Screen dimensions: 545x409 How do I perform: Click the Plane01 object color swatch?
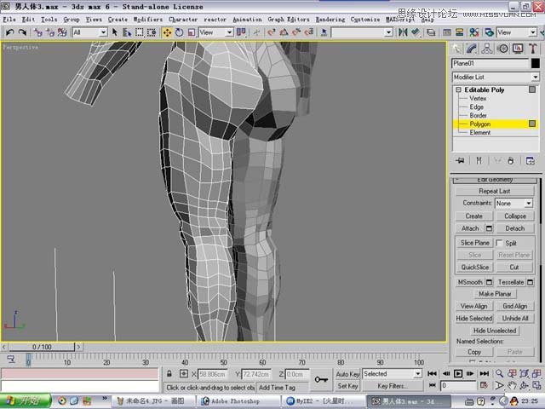tap(534, 63)
